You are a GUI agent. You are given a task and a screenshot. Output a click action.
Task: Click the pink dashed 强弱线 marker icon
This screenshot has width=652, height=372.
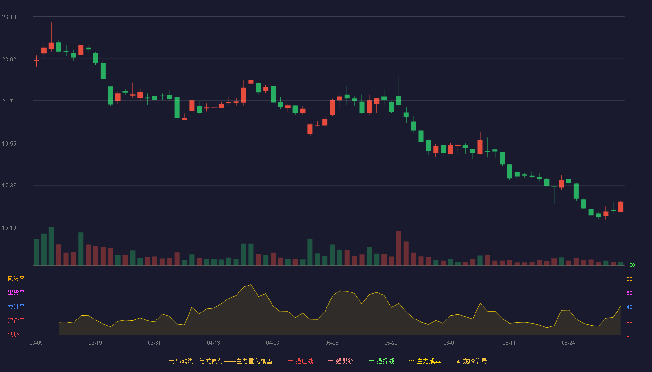pos(331,361)
